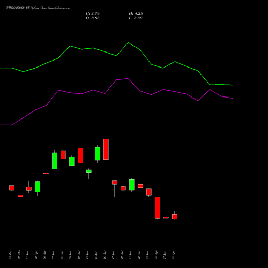Click the red candle for 25 Mar
The image size is (268, 268).
[12, 188]
